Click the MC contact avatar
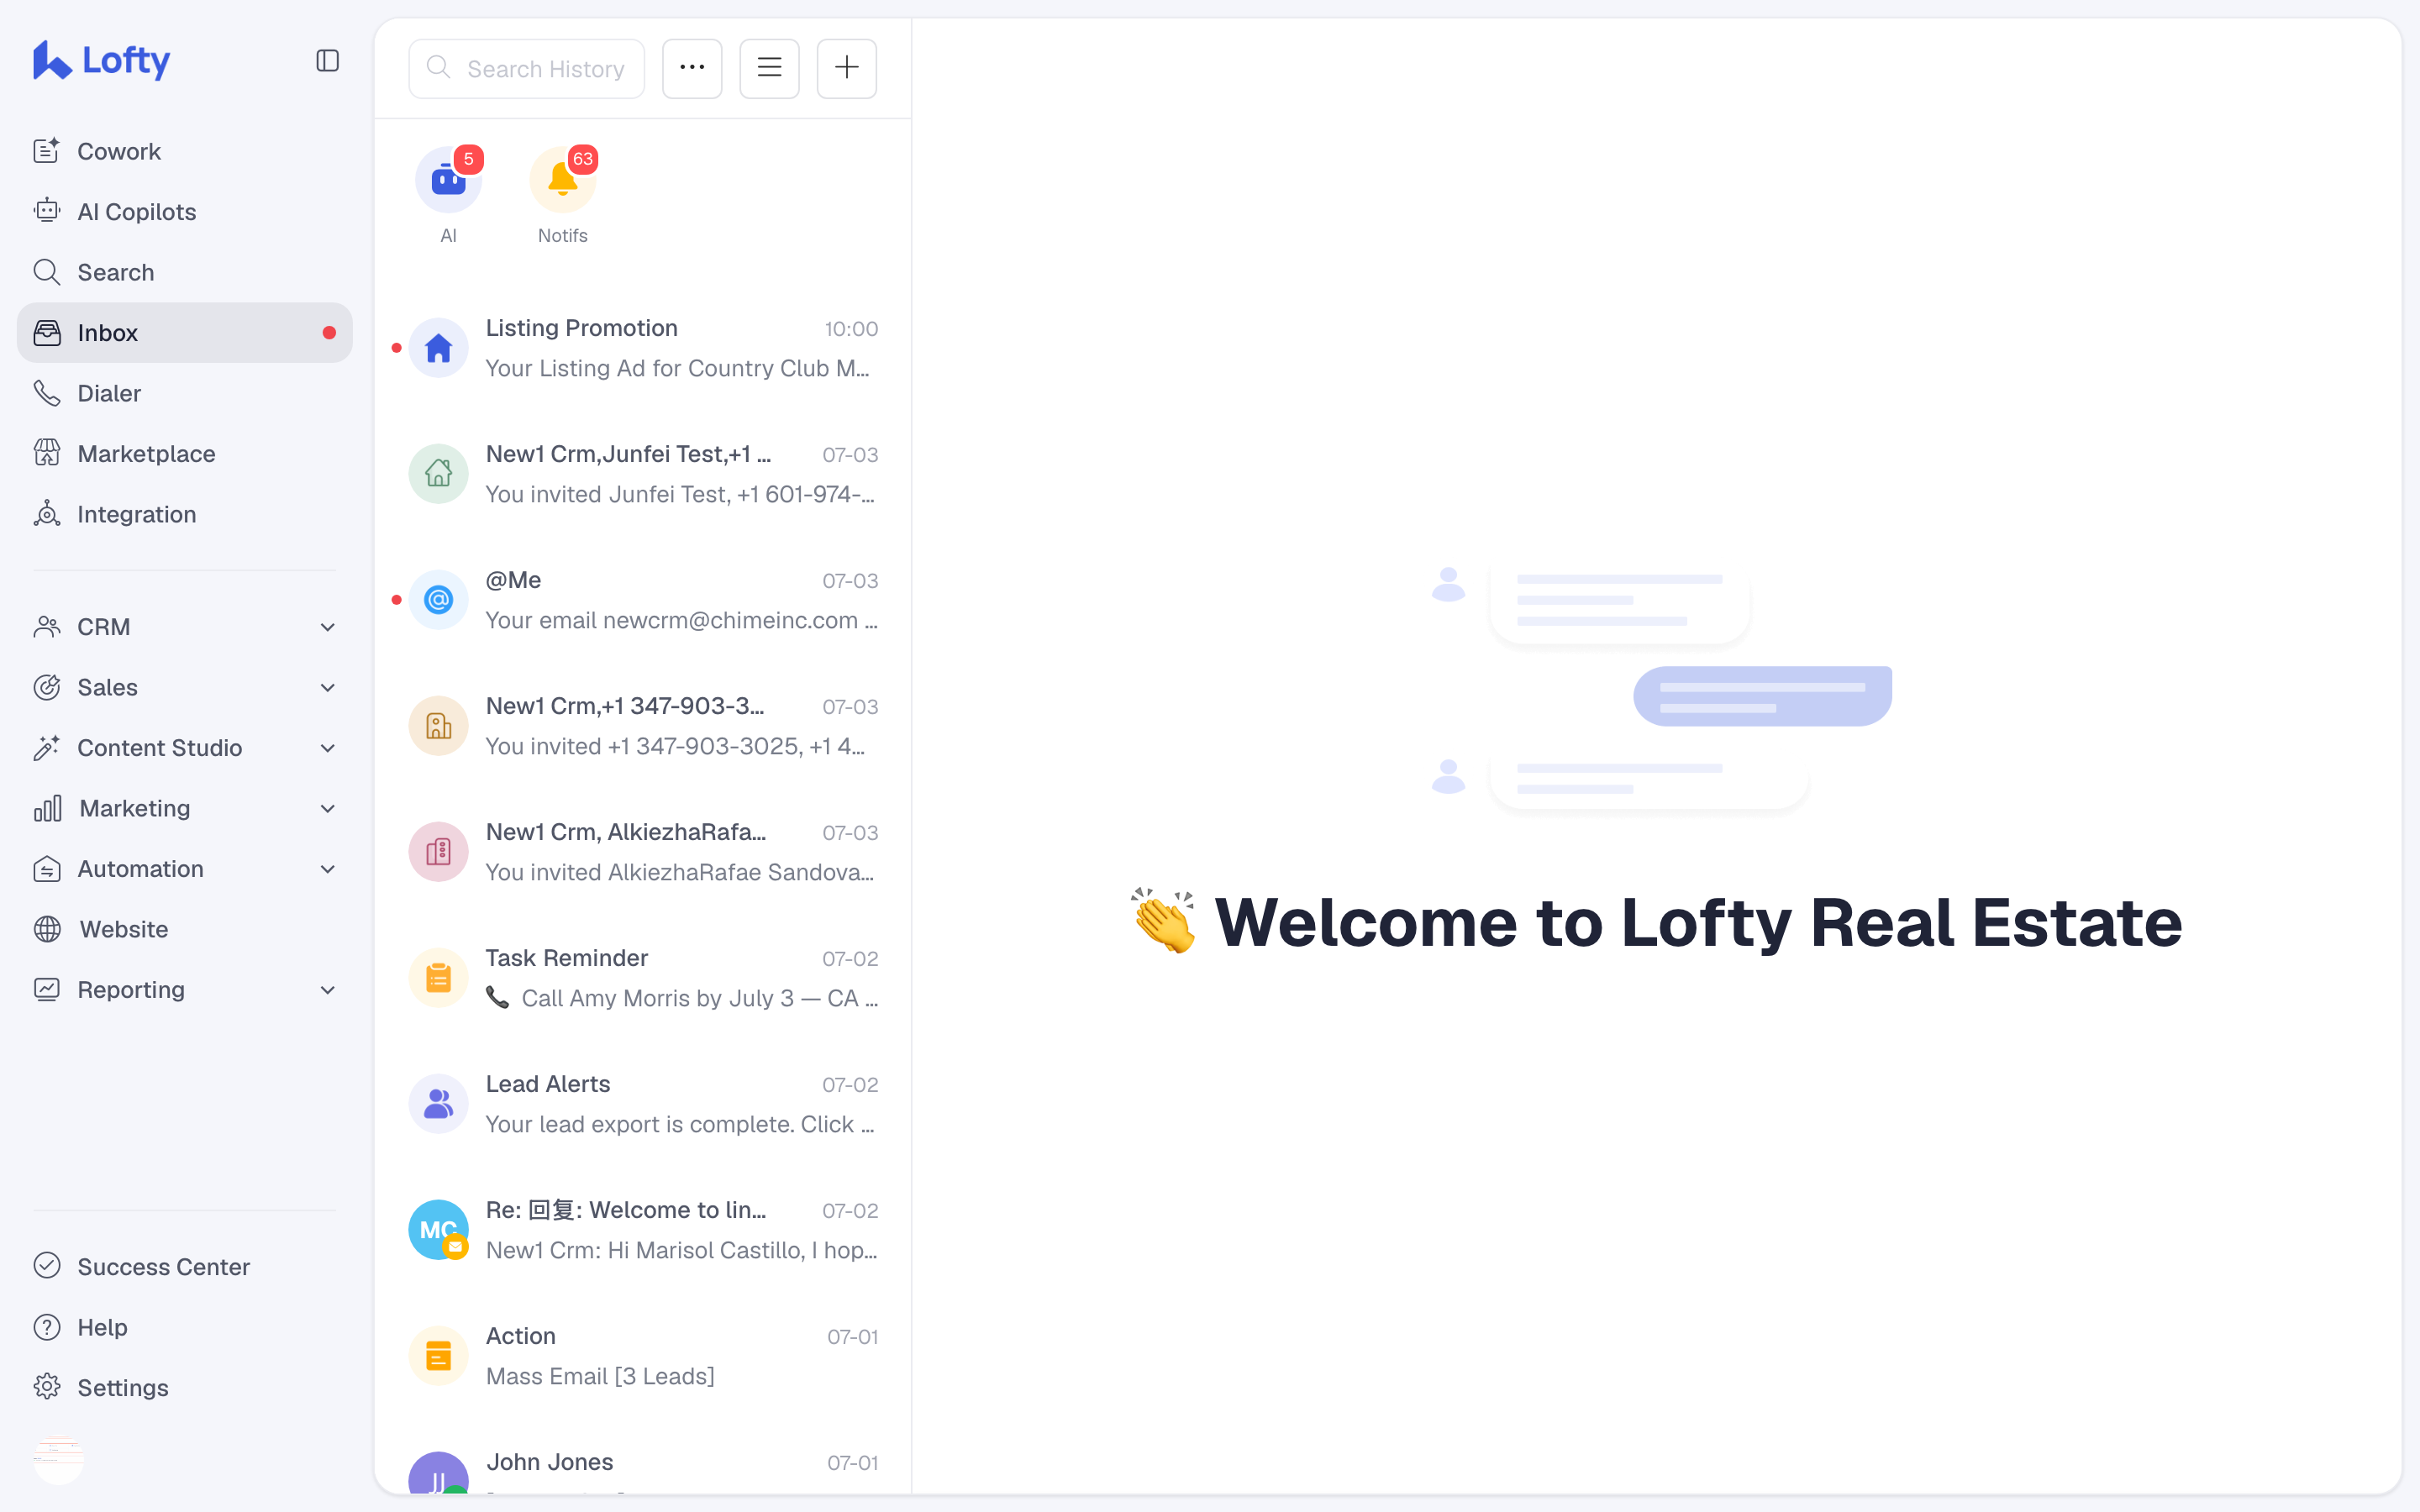The image size is (2420, 1512). (438, 1230)
